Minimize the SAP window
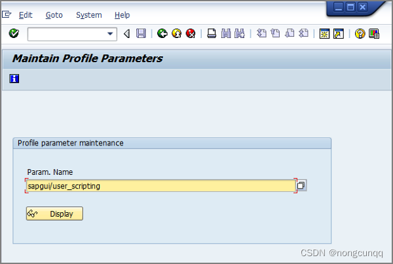Image resolution: width=393 pixels, height=264 pixels. pos(339,7)
